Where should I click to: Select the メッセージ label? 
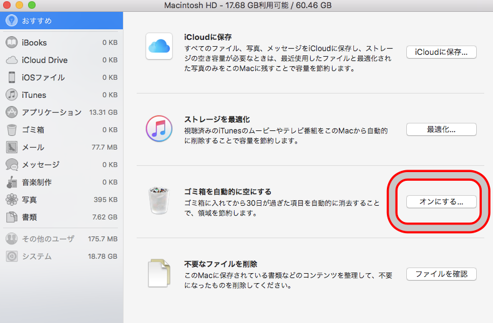(x=41, y=165)
